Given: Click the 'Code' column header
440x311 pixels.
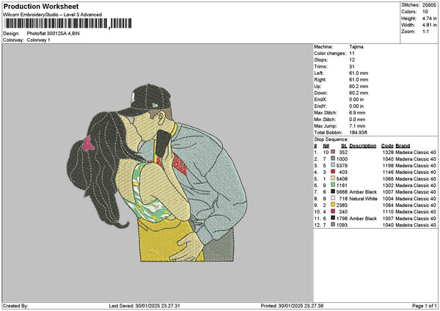Looking at the screenshot, I should tap(387, 146).
